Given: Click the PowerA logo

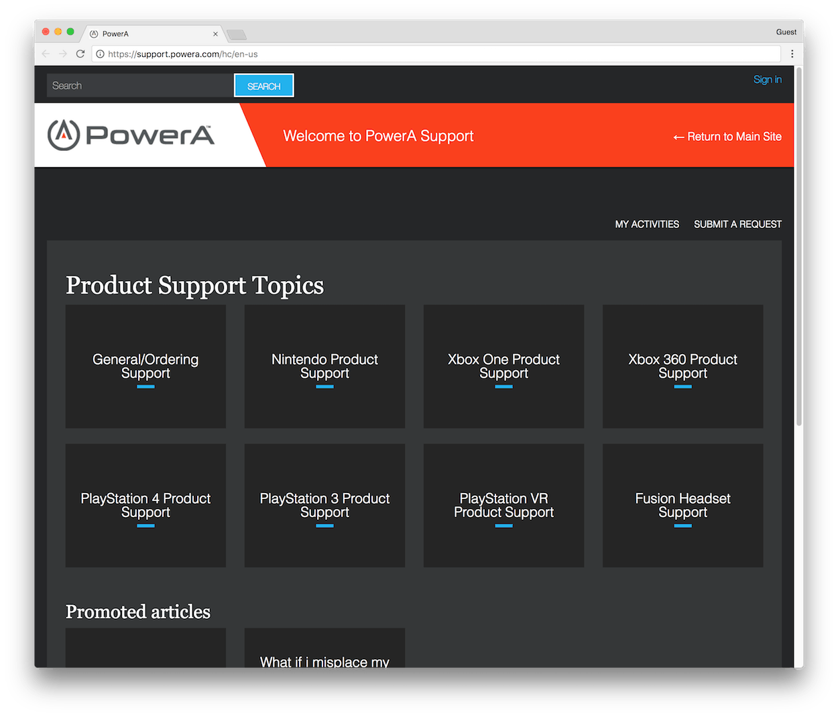Looking at the screenshot, I should pyautogui.click(x=131, y=135).
